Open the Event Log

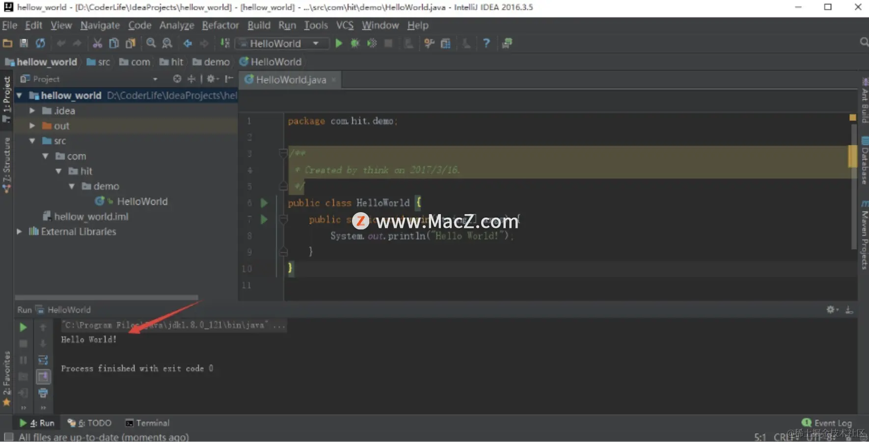tap(827, 422)
